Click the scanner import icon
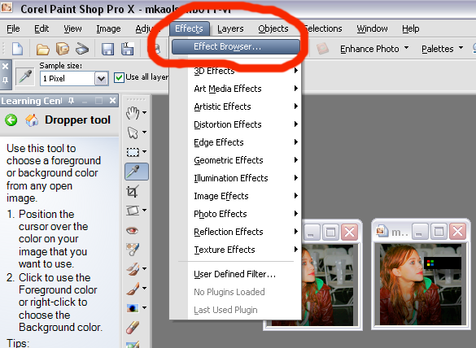This screenshot has width=476, height=348. coord(82,49)
